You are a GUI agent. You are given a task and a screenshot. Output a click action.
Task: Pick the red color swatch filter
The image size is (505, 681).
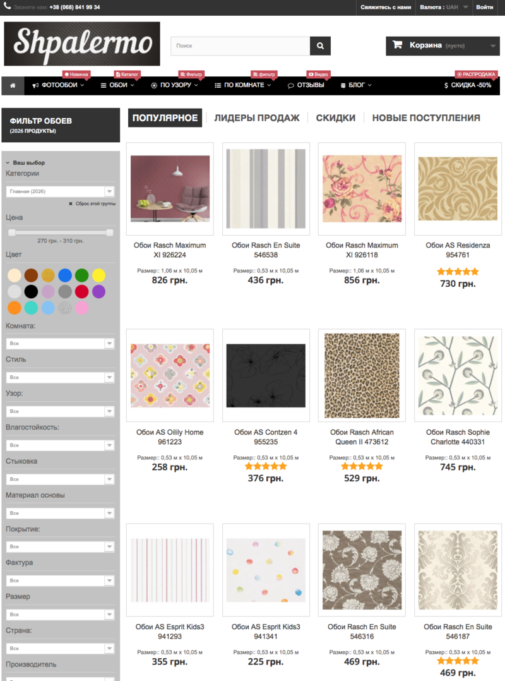click(82, 292)
